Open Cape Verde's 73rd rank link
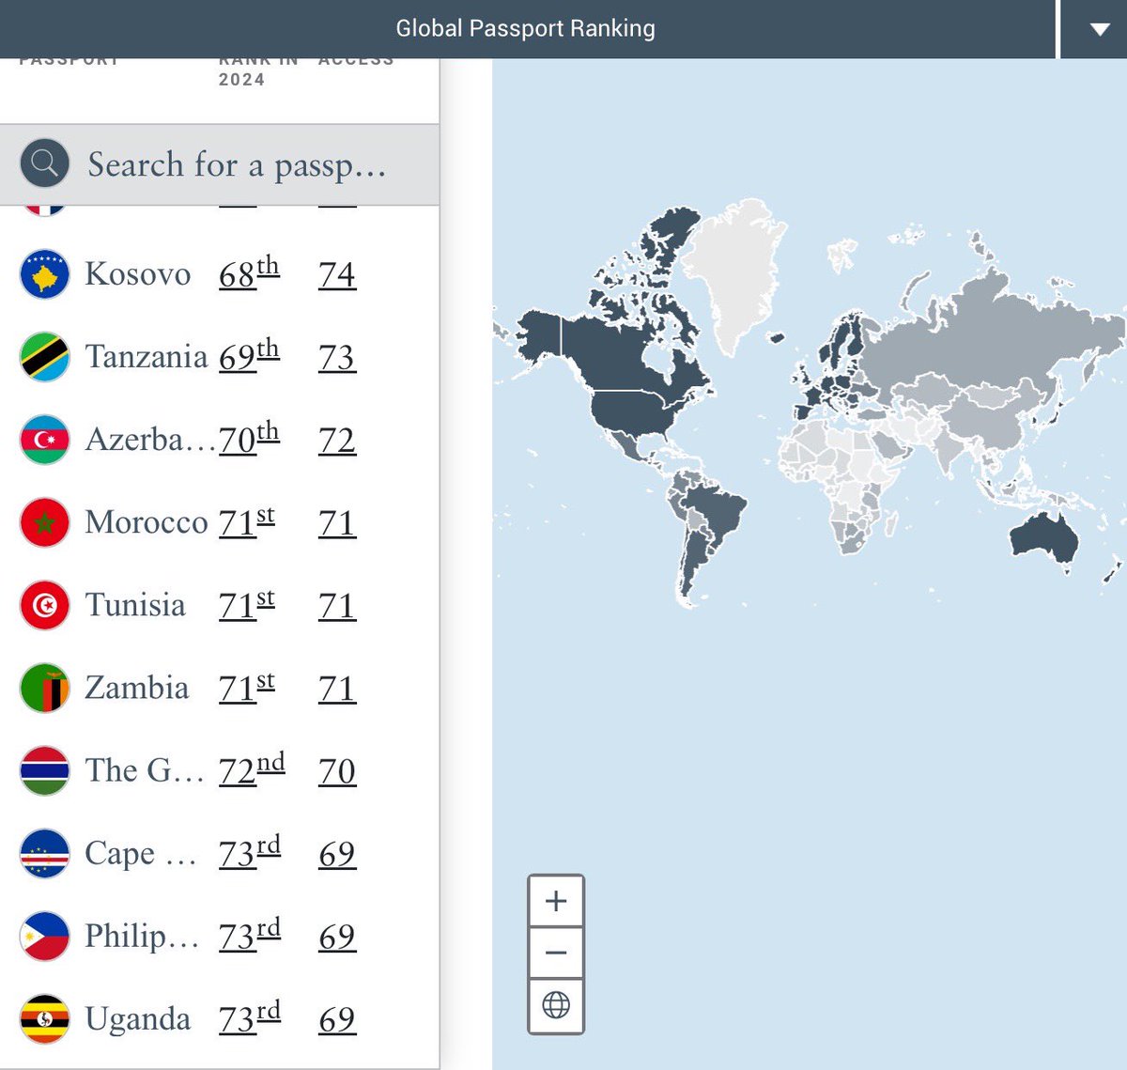This screenshot has width=1127, height=1070. coord(250,852)
